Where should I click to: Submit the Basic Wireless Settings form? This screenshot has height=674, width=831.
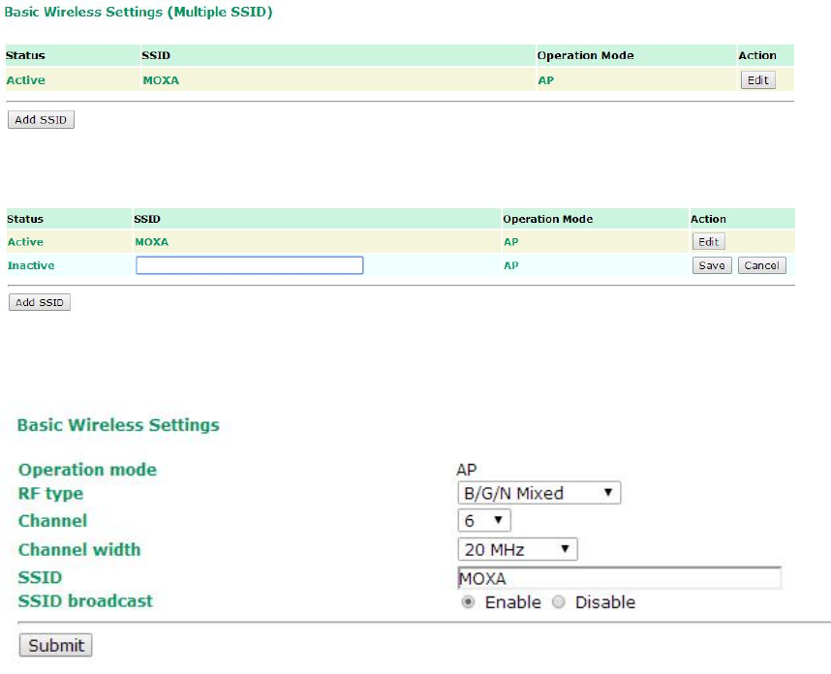click(55, 645)
